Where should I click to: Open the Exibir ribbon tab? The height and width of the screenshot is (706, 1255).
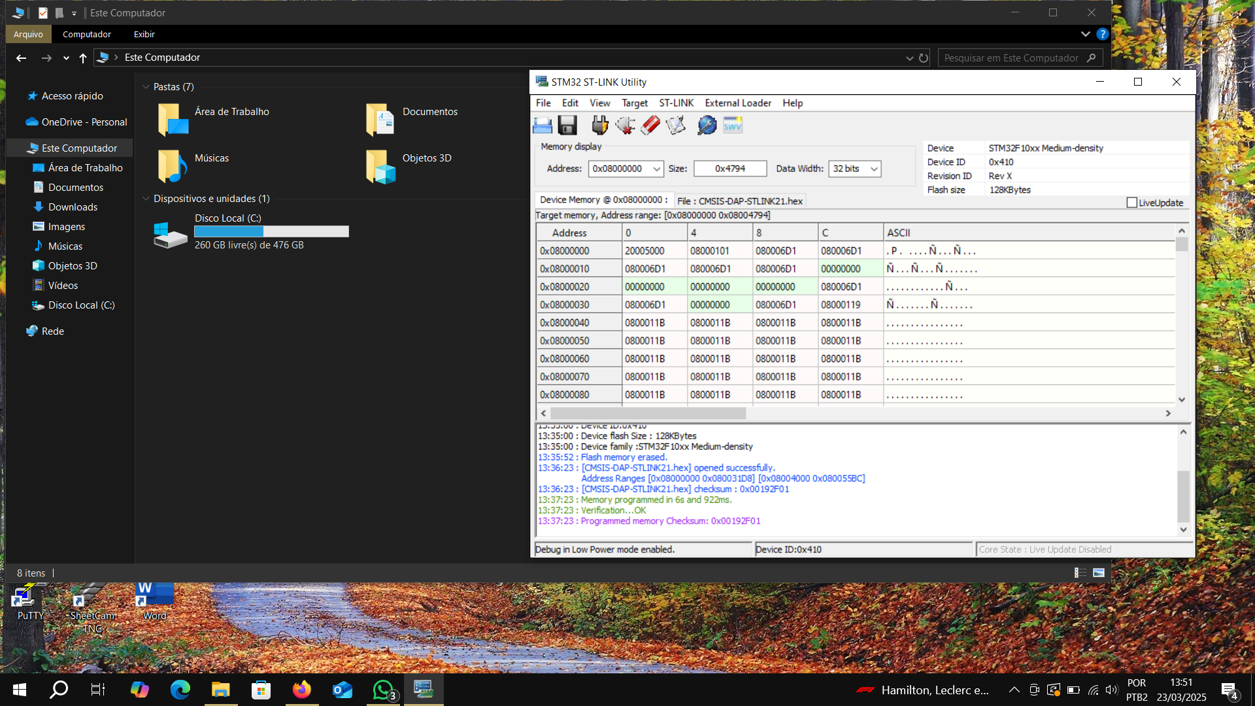point(144,34)
